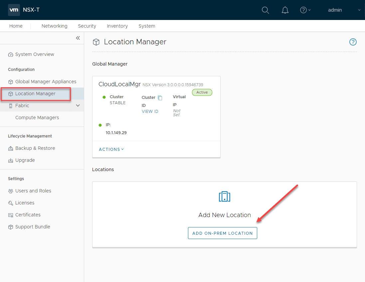365x282 pixels.
Task: Open the admin user dropdown
Action: click(x=344, y=10)
